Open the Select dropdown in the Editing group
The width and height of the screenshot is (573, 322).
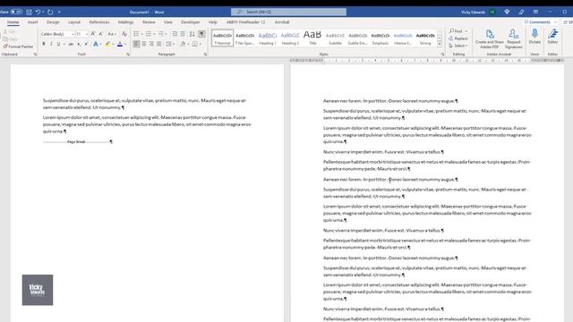point(458,46)
